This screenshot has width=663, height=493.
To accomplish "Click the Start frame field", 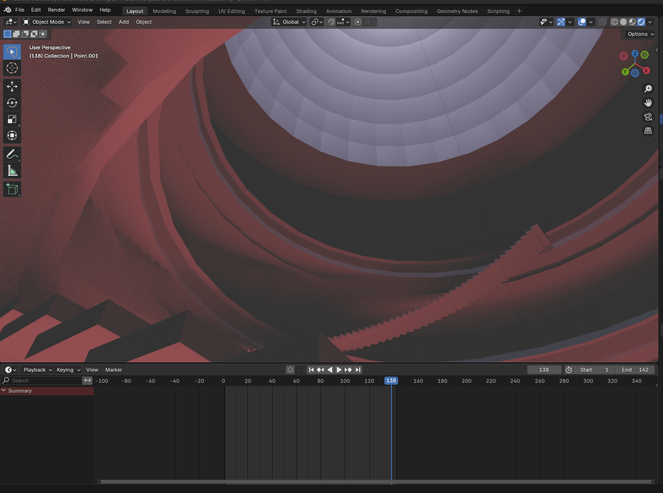I will [595, 370].
